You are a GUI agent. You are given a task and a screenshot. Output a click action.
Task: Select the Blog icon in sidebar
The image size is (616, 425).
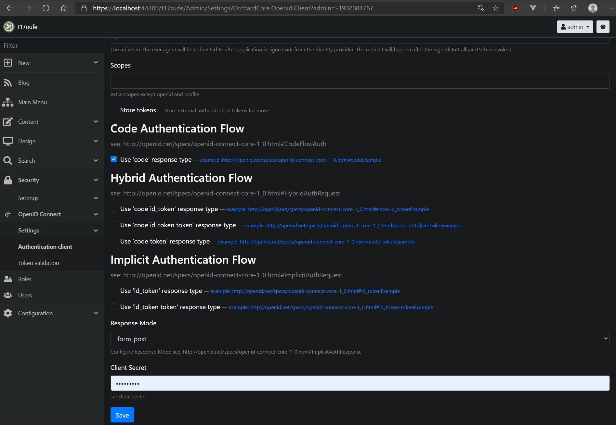(x=8, y=82)
